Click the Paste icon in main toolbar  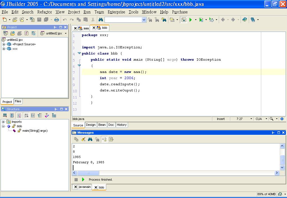(x=85, y=20)
